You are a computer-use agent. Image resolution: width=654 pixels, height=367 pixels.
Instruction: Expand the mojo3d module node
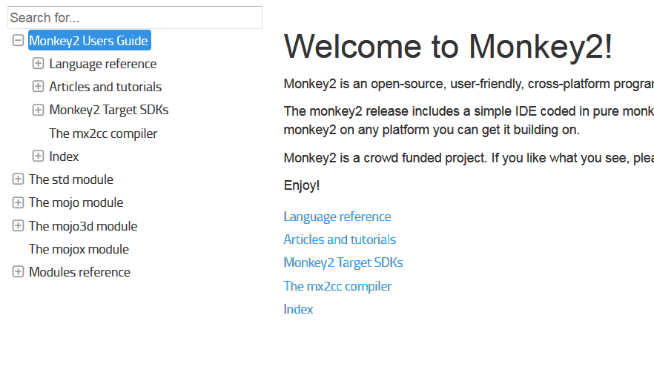point(19,226)
